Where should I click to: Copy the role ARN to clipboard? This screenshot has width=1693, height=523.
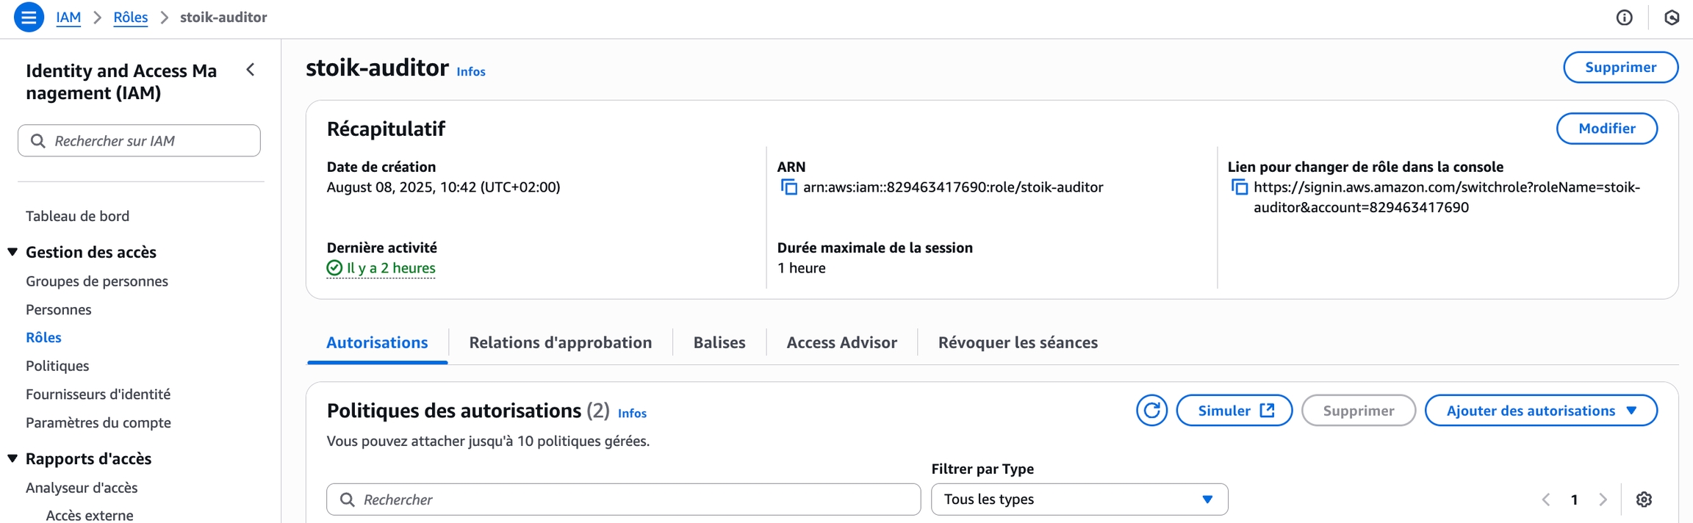click(788, 187)
